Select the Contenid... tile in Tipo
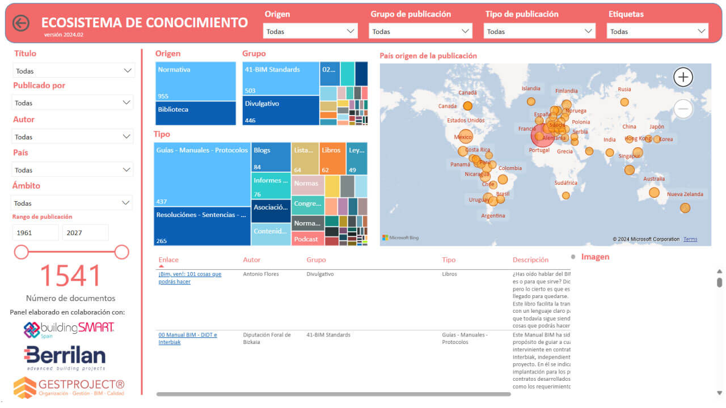 [271, 234]
